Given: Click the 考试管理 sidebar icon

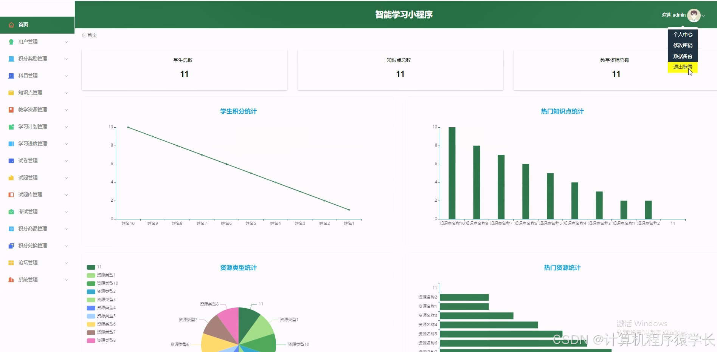Looking at the screenshot, I should [x=11, y=212].
